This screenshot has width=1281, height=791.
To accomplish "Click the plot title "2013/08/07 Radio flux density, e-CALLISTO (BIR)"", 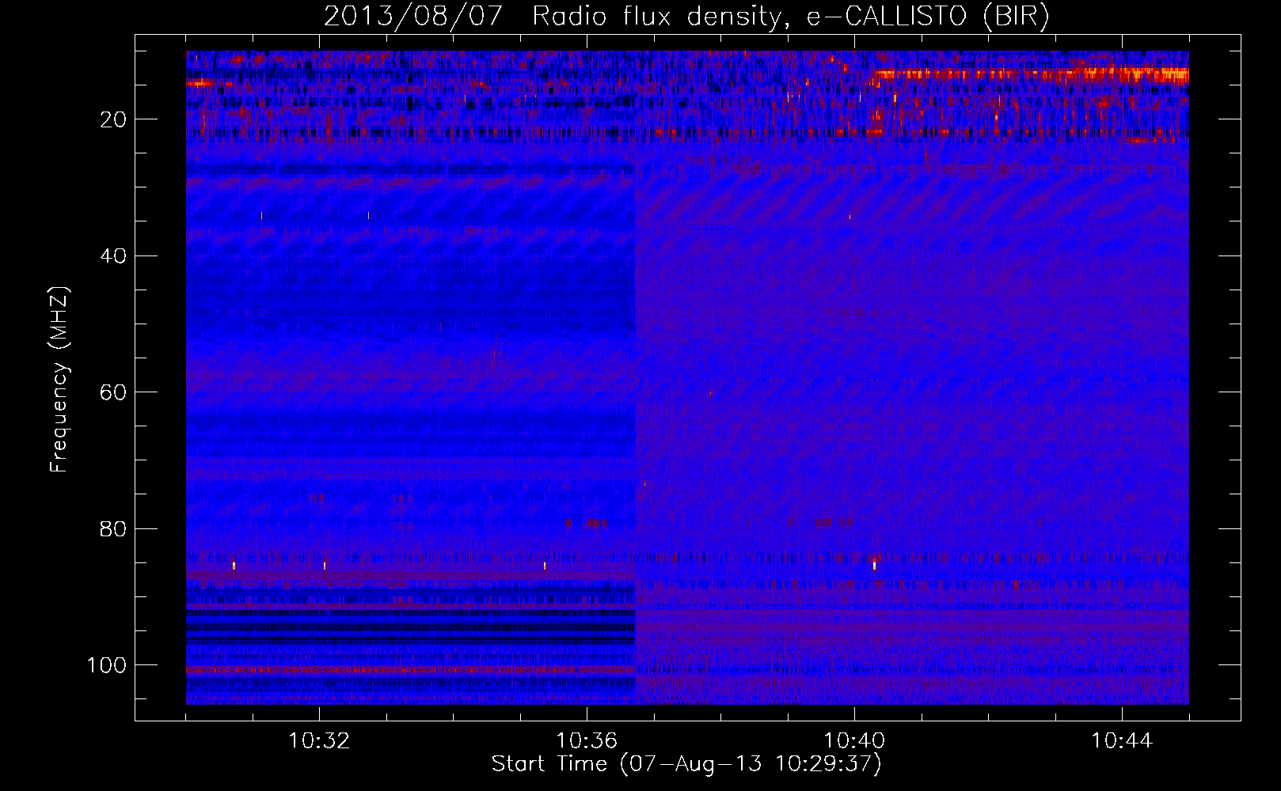I will (x=686, y=17).
